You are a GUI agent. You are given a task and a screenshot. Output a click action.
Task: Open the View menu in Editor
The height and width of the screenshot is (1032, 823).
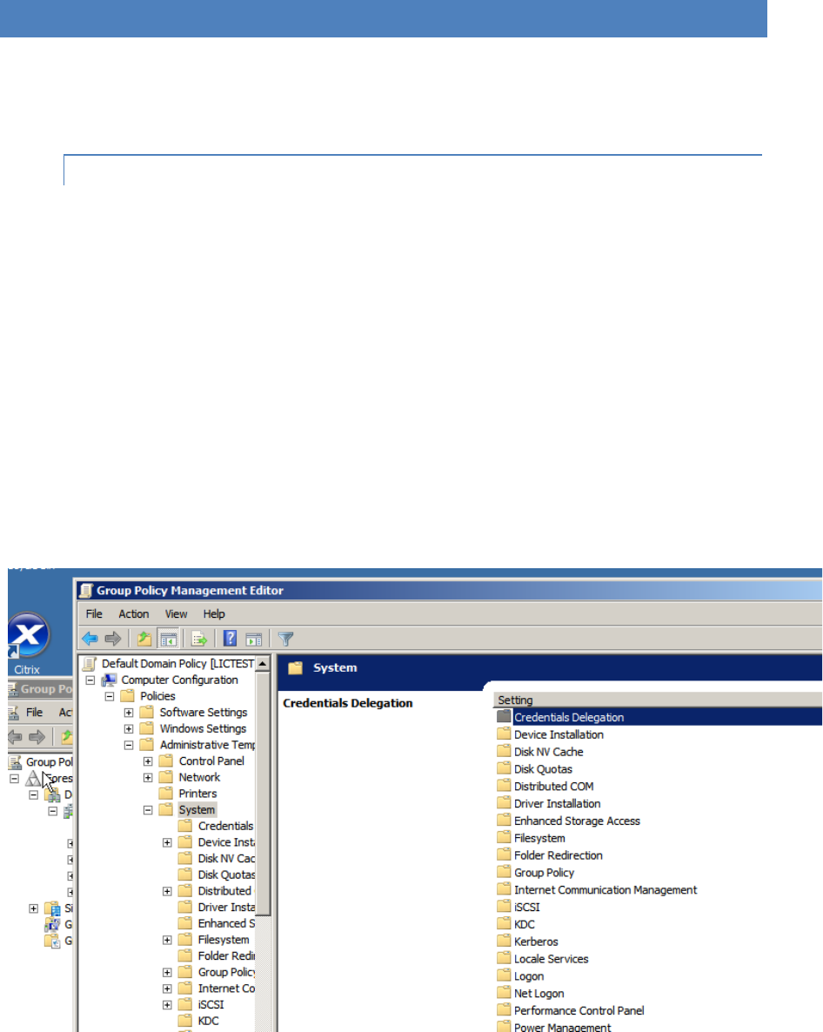pyautogui.click(x=176, y=613)
